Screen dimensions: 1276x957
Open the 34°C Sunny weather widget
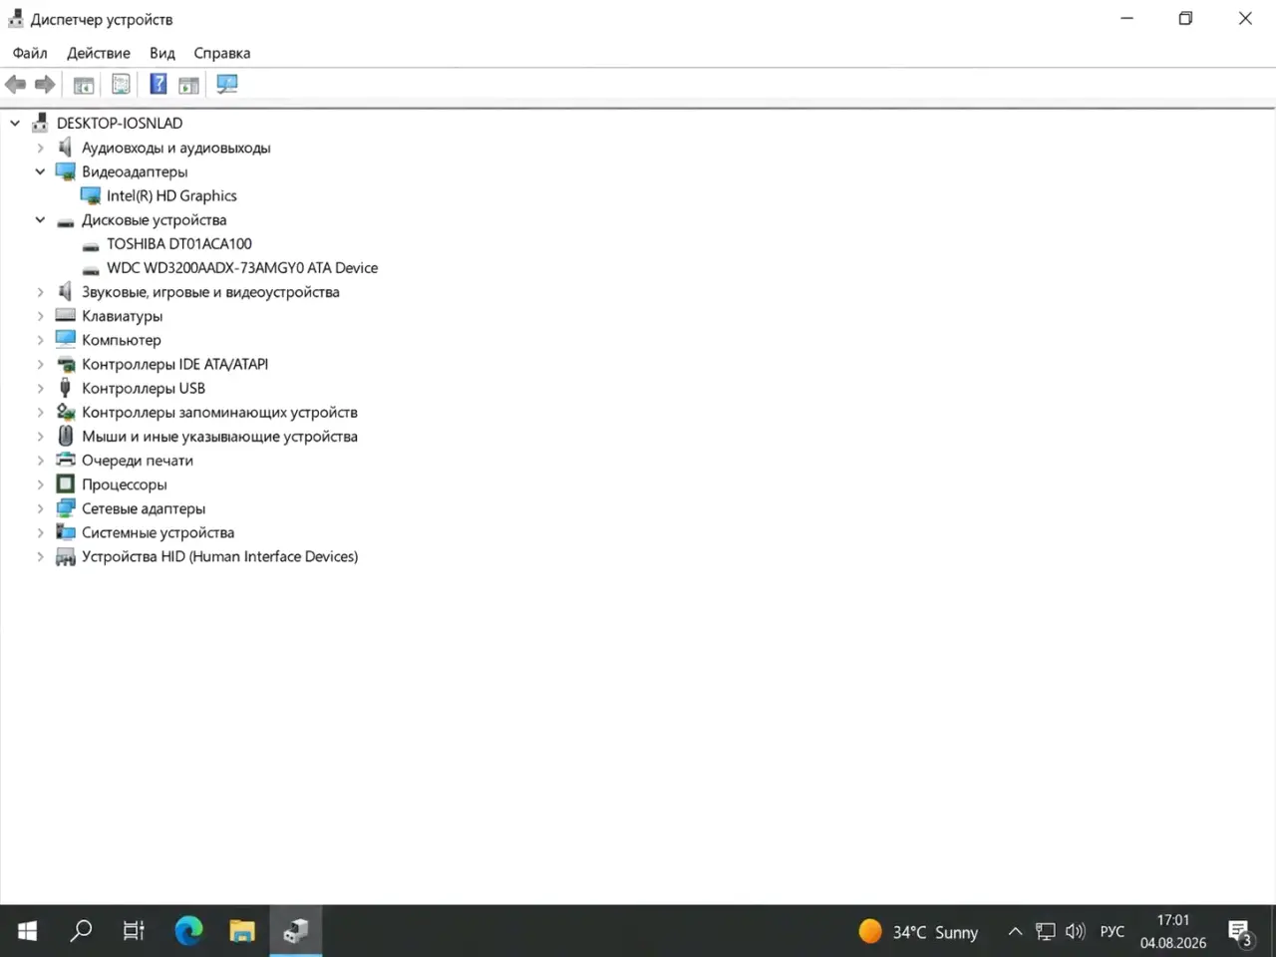pyautogui.click(x=918, y=931)
